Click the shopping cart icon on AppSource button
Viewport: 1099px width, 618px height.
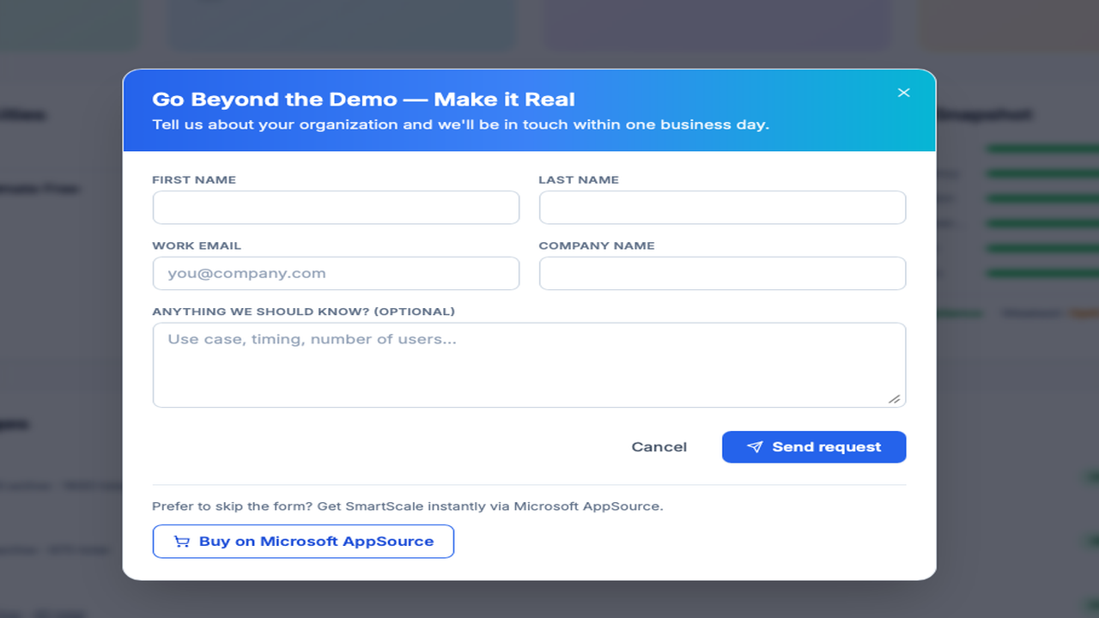pyautogui.click(x=181, y=542)
